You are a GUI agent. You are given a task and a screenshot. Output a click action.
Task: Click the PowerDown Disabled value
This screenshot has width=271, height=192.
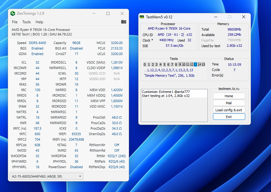click(x=76, y=167)
